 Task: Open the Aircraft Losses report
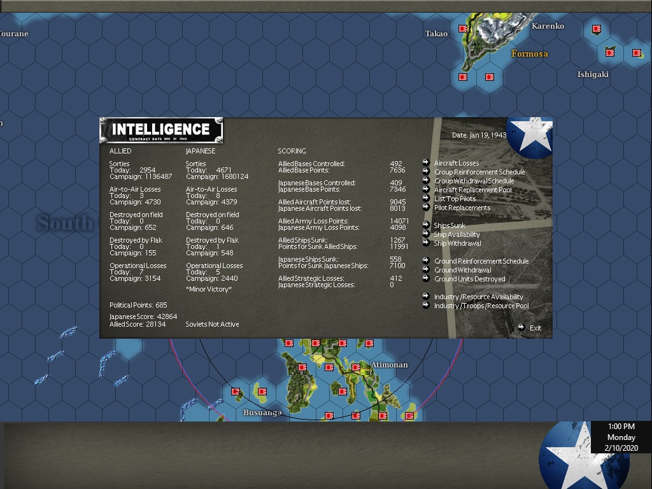pyautogui.click(x=457, y=163)
